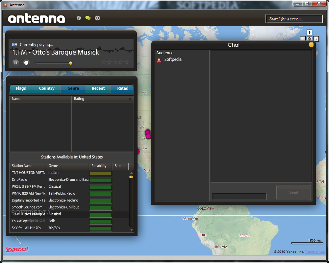Screen dimensions: 329x263
Task: Click the US flag icon
Action: pyautogui.click(x=14, y=44)
